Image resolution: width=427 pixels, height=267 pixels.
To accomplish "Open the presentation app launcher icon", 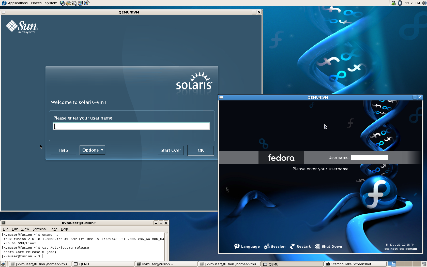I will tap(80, 3).
